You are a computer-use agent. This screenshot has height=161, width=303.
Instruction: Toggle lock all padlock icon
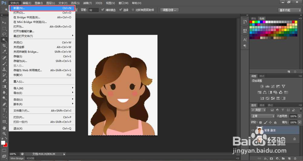[x=275, y=122]
